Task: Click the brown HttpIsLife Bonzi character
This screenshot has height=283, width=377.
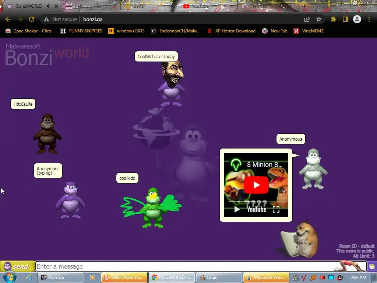Action: pos(47,134)
